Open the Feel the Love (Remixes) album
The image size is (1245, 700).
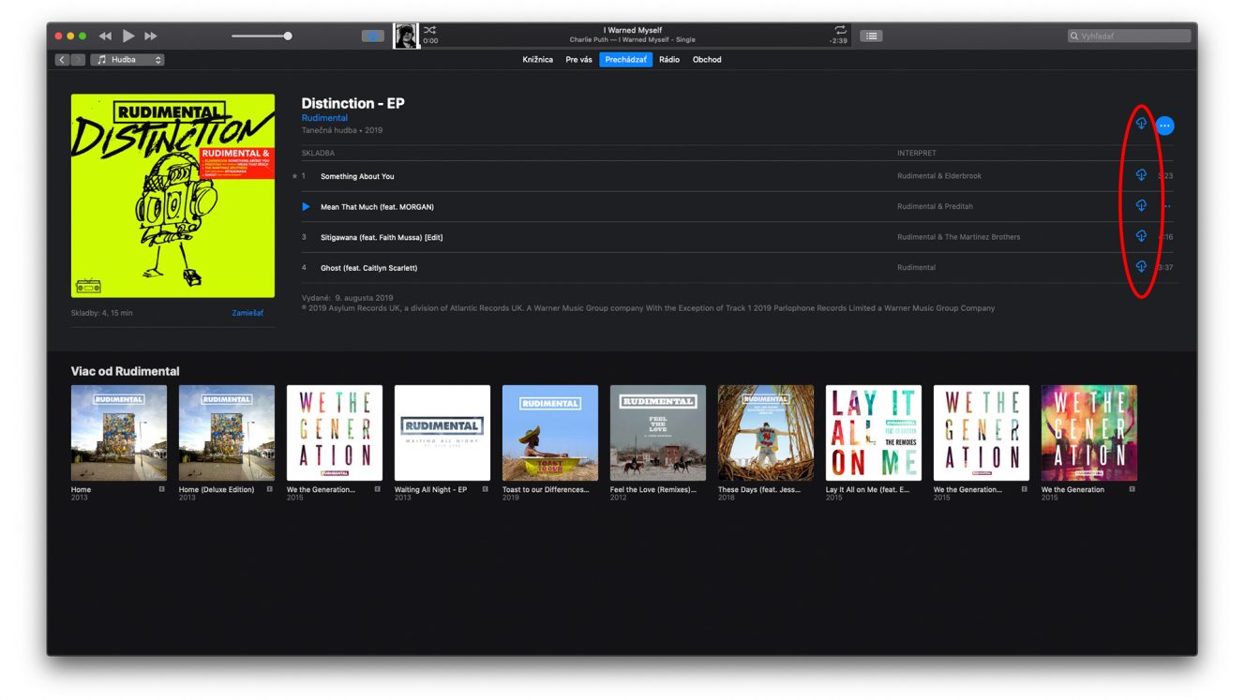point(658,433)
